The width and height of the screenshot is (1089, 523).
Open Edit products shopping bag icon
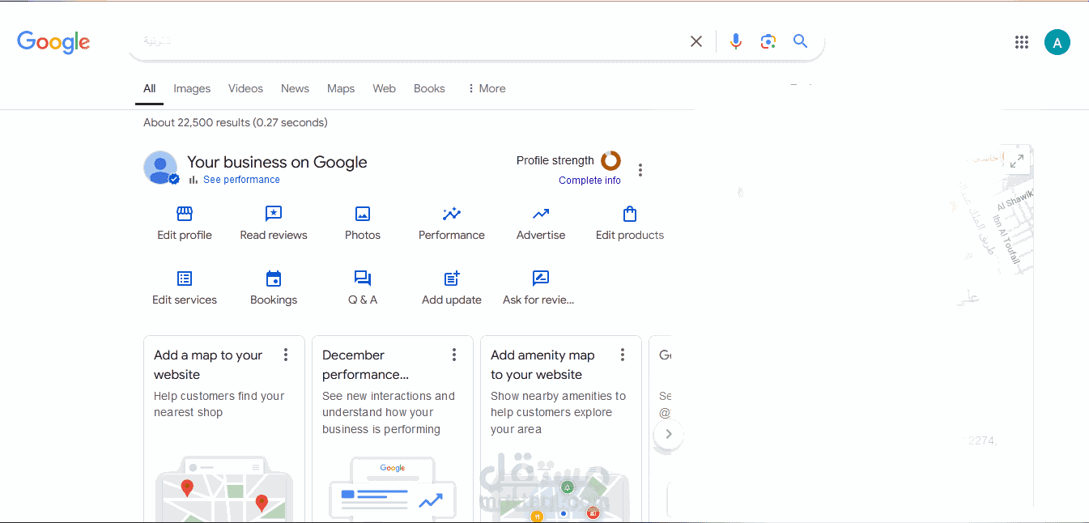pos(630,214)
